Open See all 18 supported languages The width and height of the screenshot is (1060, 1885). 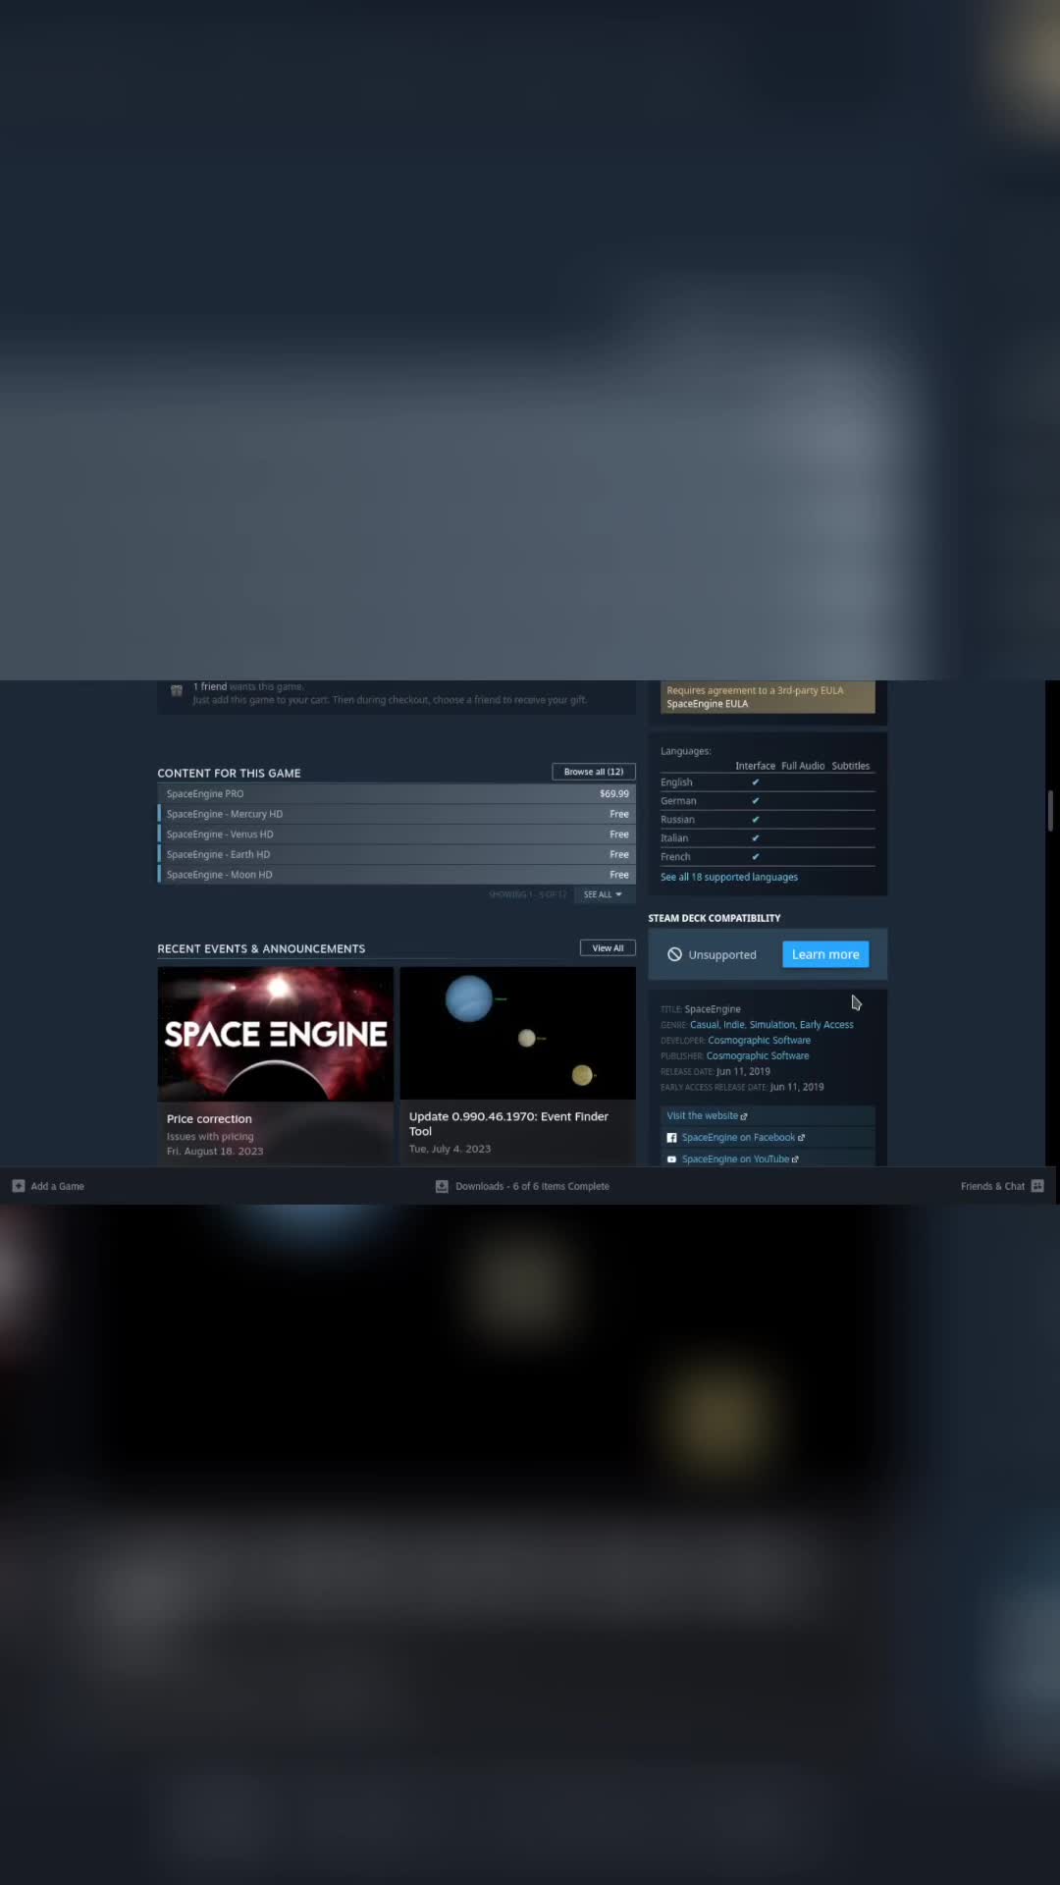[729, 878]
